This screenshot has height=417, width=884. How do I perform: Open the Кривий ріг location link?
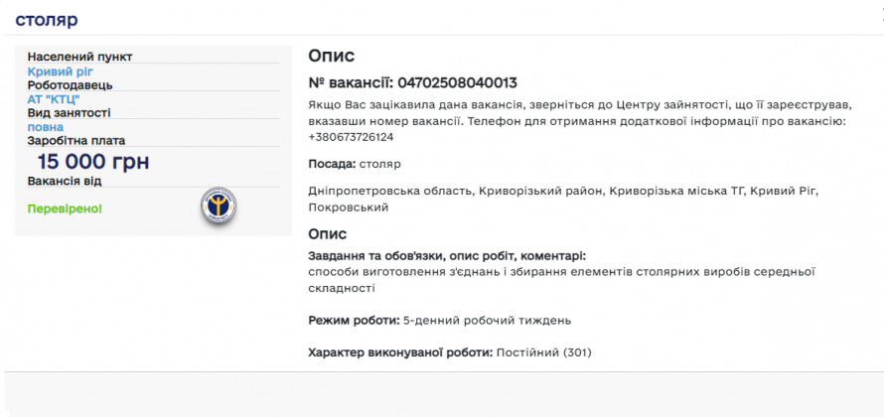tap(60, 71)
